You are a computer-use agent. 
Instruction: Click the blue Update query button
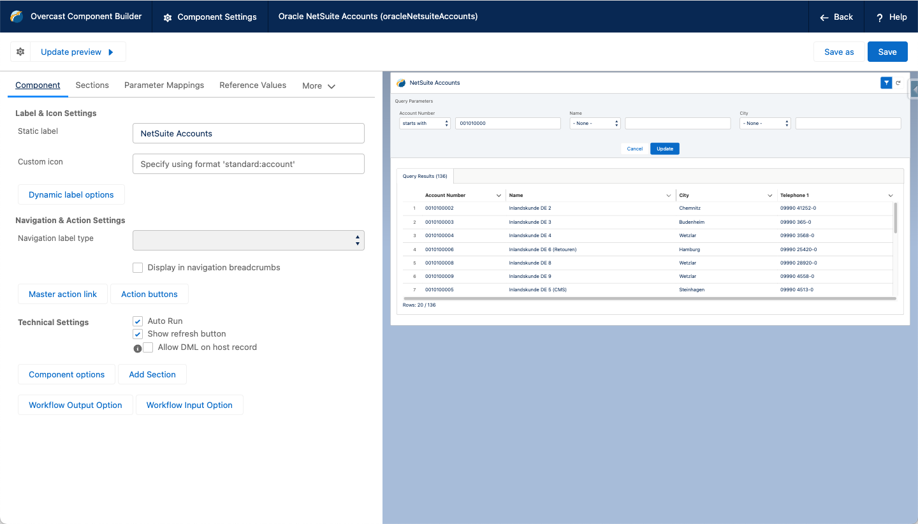tap(665, 149)
